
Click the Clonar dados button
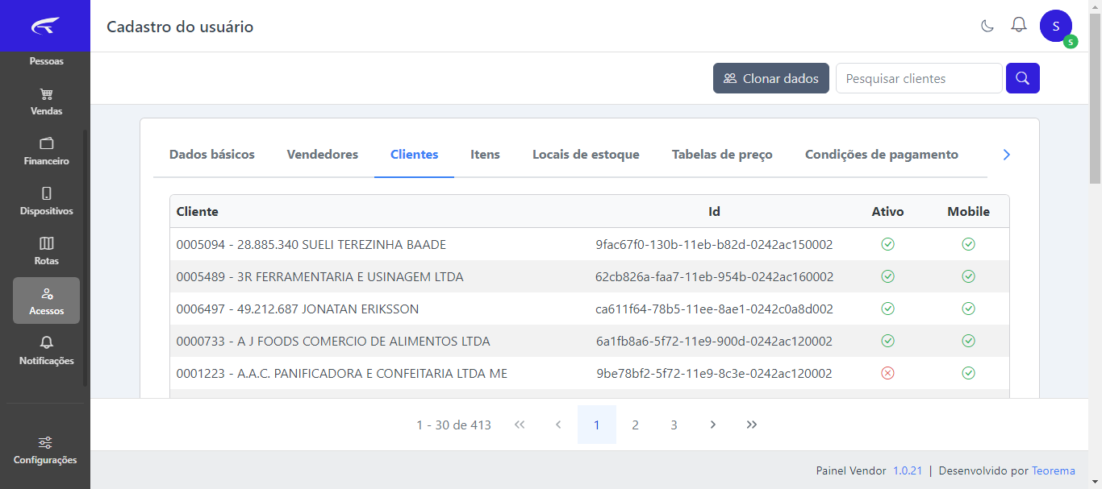point(771,78)
